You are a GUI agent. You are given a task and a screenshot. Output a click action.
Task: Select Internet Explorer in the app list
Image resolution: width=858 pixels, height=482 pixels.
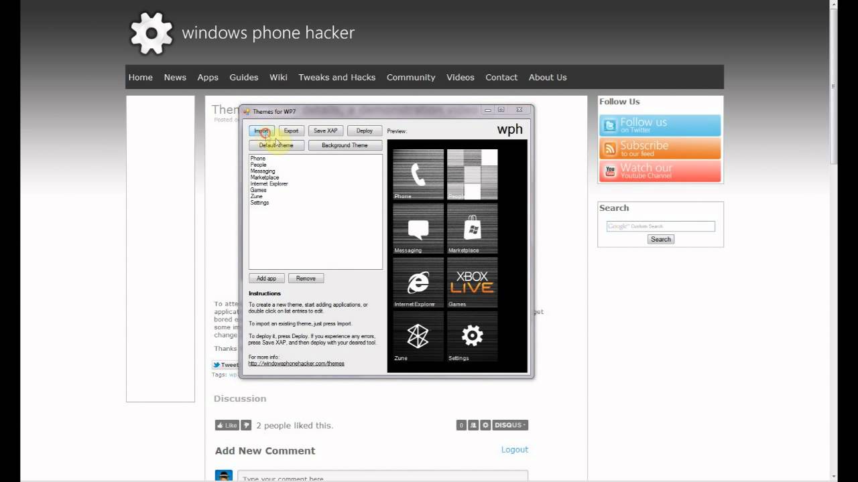coord(269,183)
